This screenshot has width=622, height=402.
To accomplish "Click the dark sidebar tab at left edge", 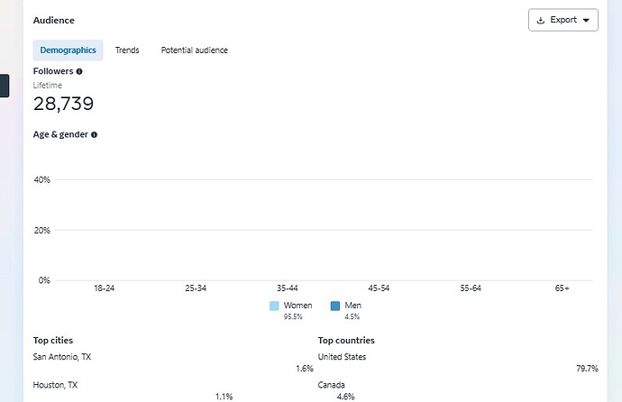I will [5, 86].
